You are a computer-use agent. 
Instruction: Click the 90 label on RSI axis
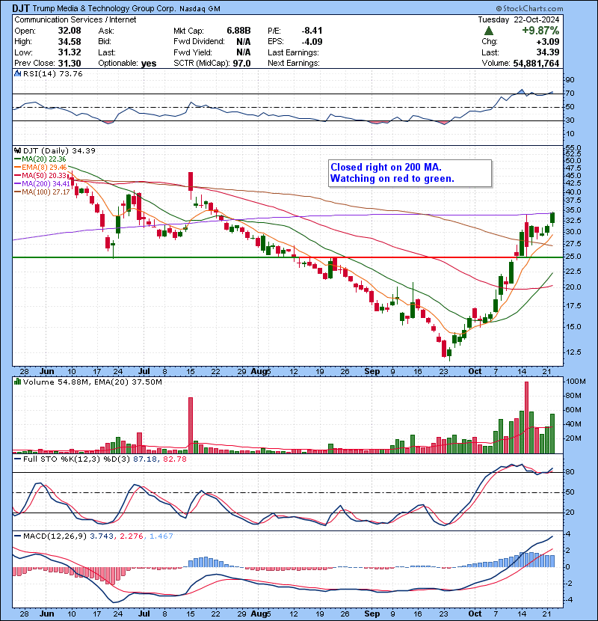click(x=570, y=79)
